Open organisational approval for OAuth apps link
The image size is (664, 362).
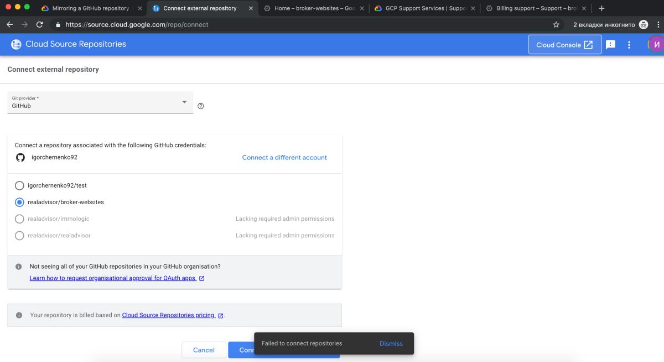click(117, 278)
